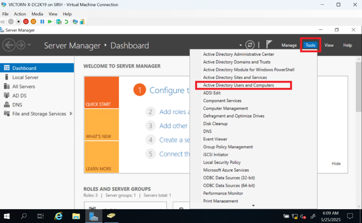The width and height of the screenshot is (362, 223).
Task: Click the dropdown arrow beside refresh icon
Action: [241, 45]
